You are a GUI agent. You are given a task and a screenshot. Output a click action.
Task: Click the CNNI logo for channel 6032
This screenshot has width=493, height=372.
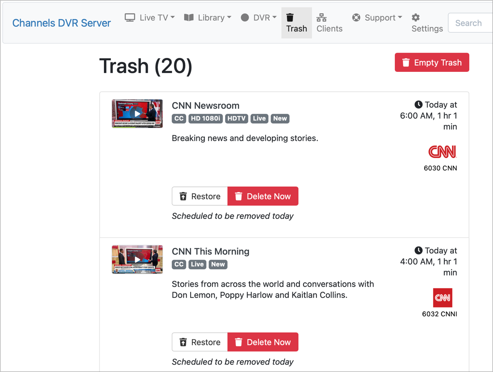pos(442,298)
